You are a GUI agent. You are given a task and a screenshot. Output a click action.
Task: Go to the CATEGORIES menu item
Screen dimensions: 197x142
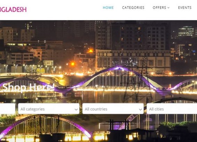coord(133,8)
